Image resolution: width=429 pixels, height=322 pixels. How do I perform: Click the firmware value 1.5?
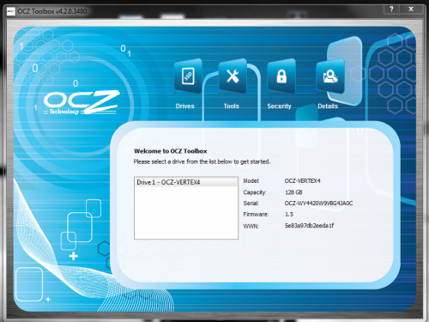point(289,215)
